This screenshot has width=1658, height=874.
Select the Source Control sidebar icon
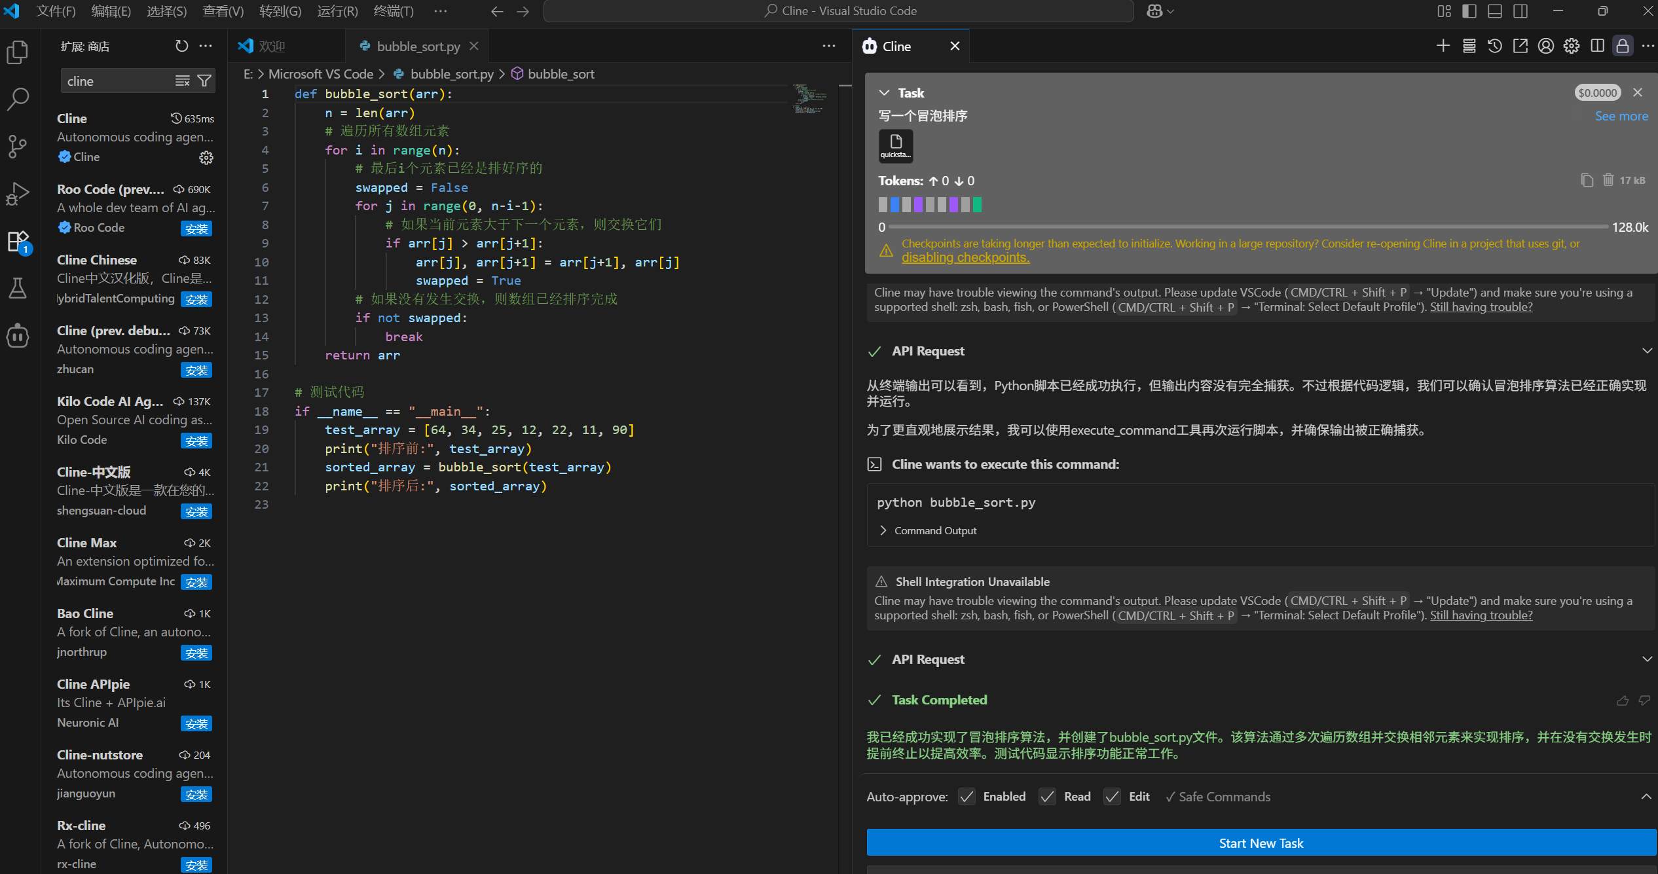point(17,146)
